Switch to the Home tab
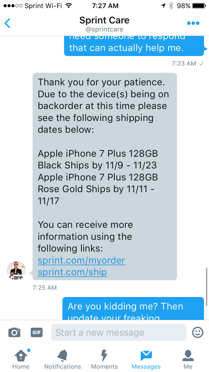 coord(21,359)
